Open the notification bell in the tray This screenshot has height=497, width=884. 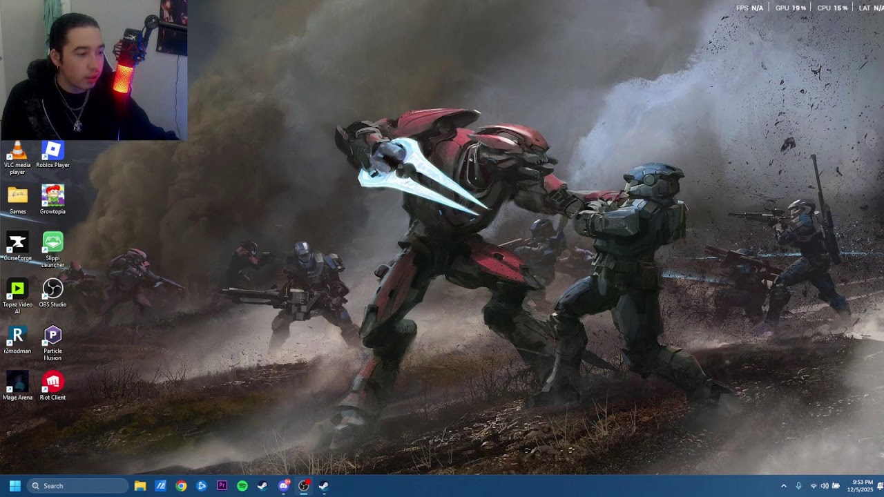[x=881, y=486]
